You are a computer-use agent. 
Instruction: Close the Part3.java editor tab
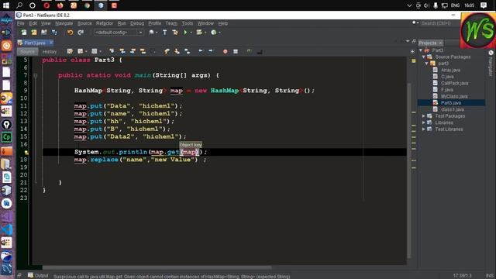click(51, 43)
